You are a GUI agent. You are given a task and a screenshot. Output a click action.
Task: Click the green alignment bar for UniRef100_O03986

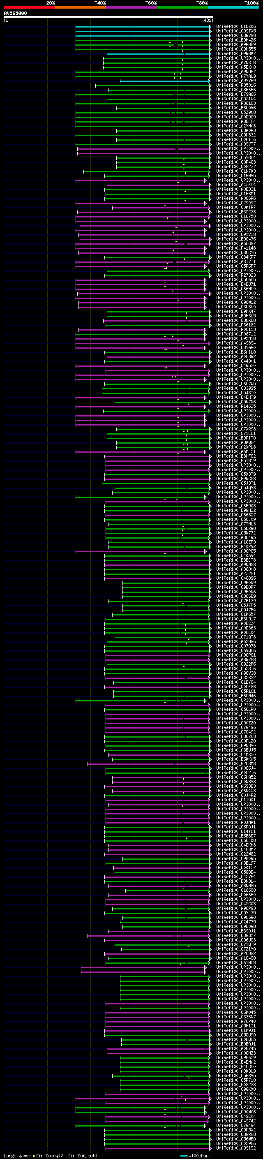pyautogui.click(x=158, y=1143)
